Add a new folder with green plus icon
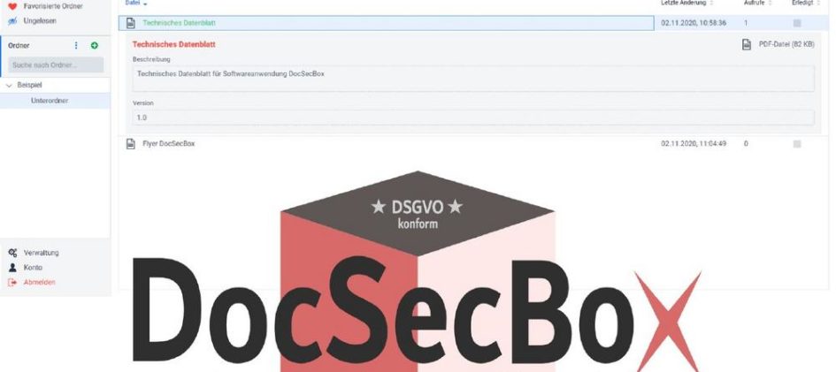This screenshot has width=836, height=372. pyautogui.click(x=95, y=46)
